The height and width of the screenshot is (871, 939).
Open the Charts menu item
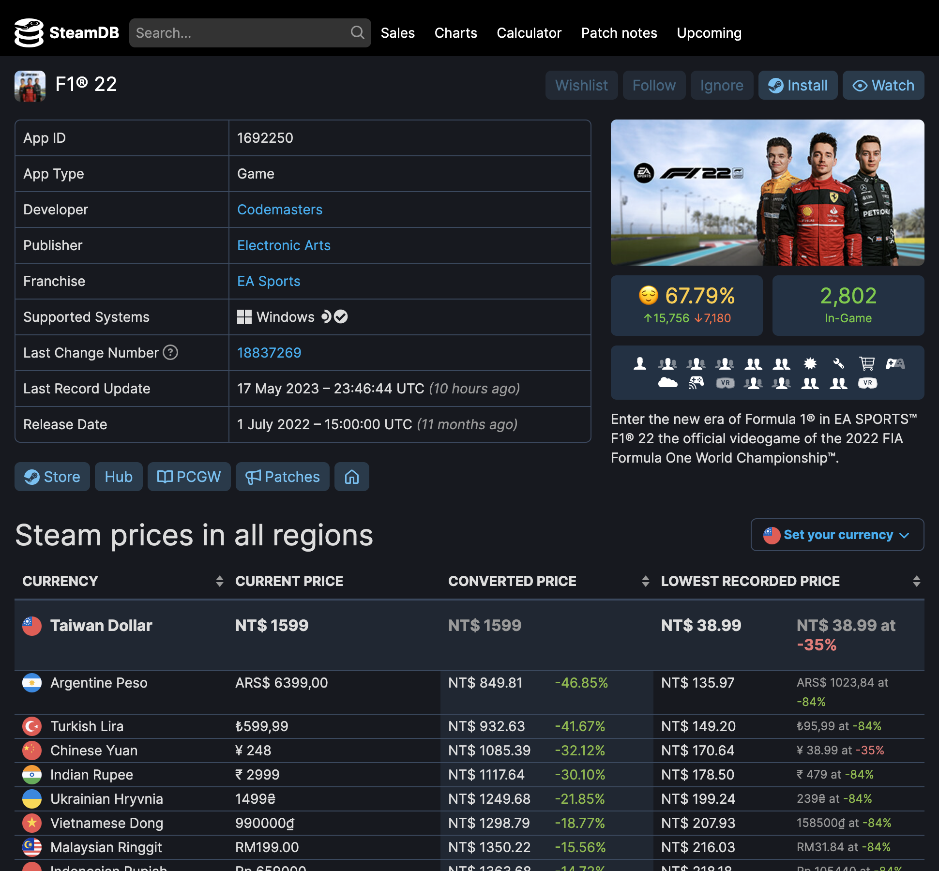coord(455,33)
